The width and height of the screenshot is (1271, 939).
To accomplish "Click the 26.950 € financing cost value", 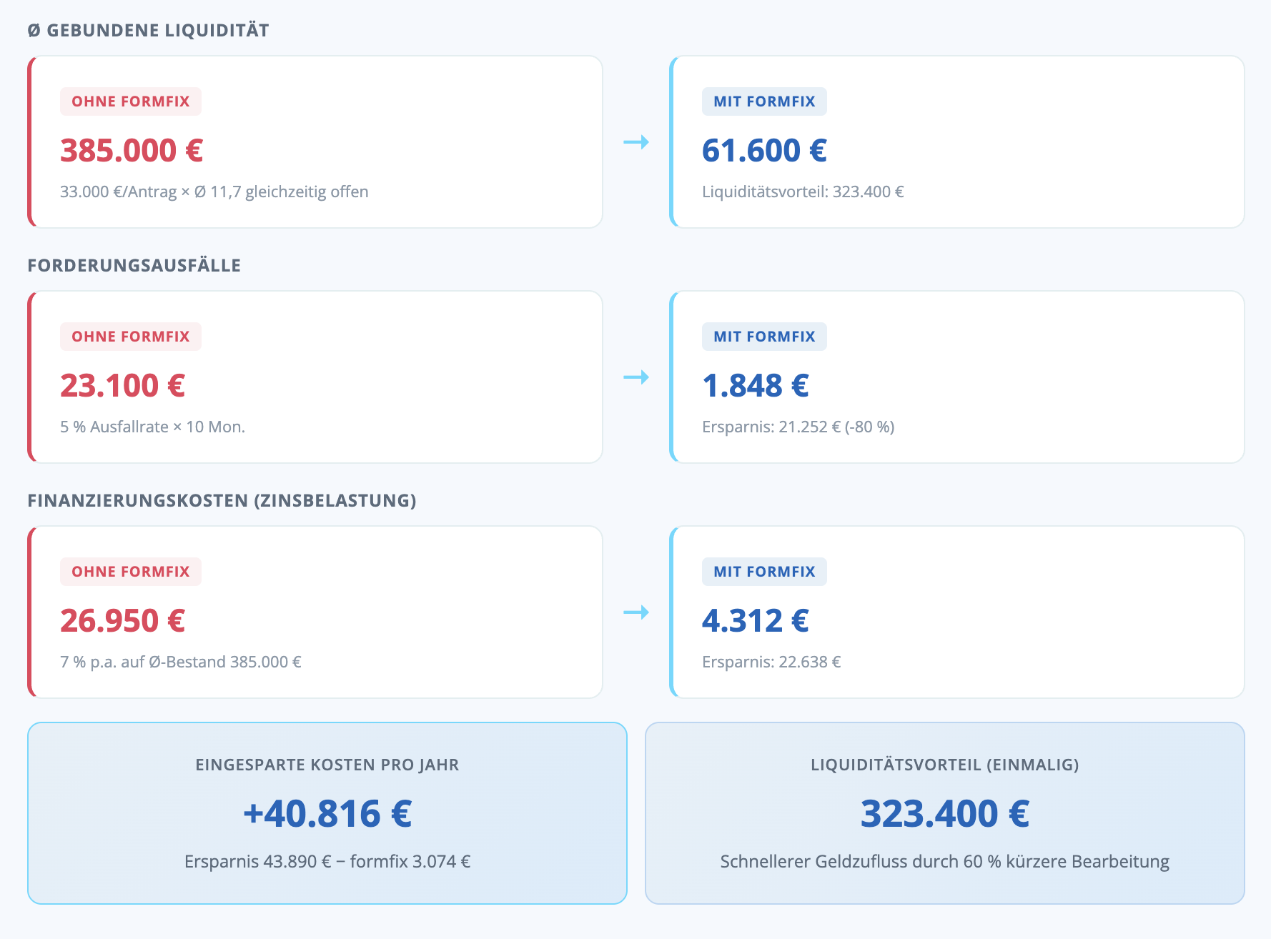I will pos(122,621).
